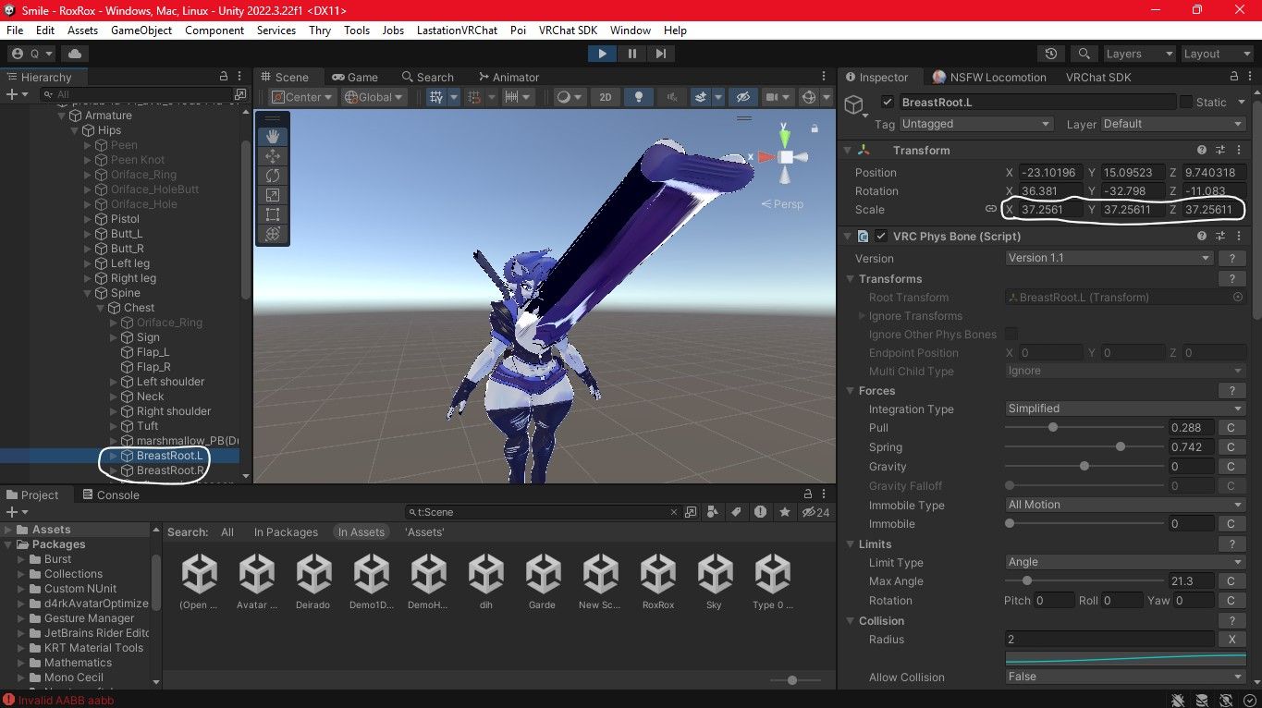This screenshot has height=708, width=1262.
Task: Enable the Static checkbox
Action: [1186, 103]
